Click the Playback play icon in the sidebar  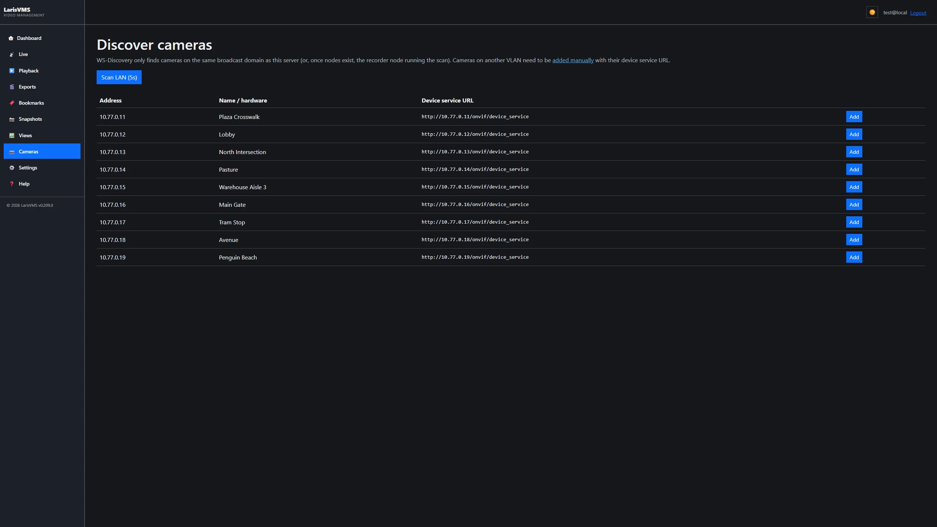(x=12, y=71)
